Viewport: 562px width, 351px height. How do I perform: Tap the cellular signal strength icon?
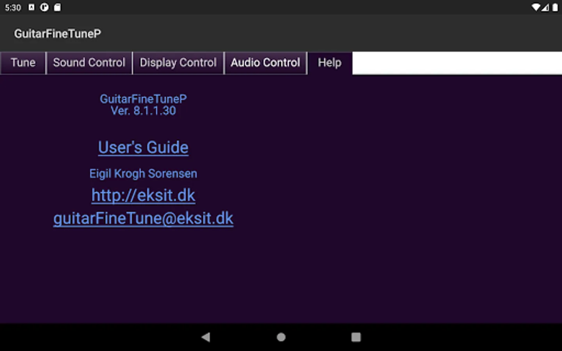(545, 7)
